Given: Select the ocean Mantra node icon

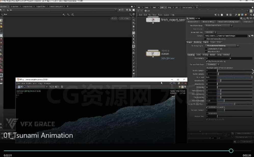Looking at the screenshot, I should pyautogui.click(x=153, y=54).
